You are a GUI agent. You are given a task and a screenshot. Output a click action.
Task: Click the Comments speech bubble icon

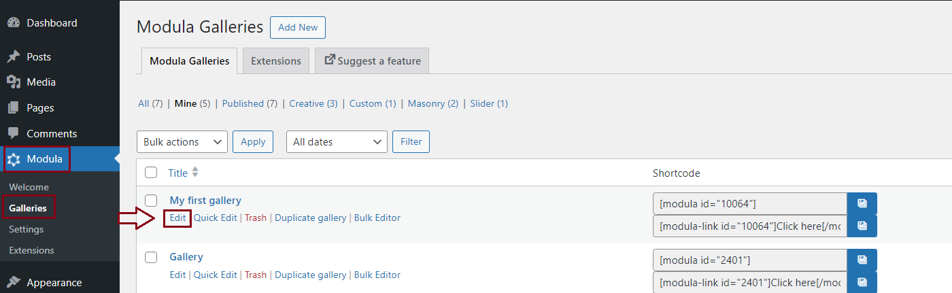click(x=13, y=134)
